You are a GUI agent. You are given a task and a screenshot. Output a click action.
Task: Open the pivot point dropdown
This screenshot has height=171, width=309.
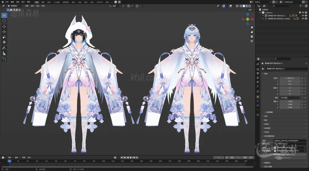[124, 6]
